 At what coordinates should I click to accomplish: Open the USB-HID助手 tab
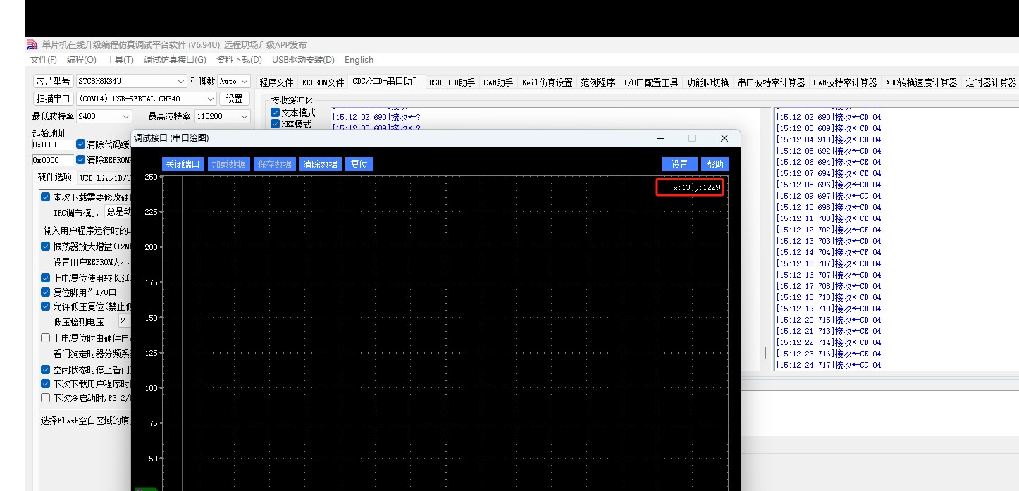pyautogui.click(x=452, y=82)
